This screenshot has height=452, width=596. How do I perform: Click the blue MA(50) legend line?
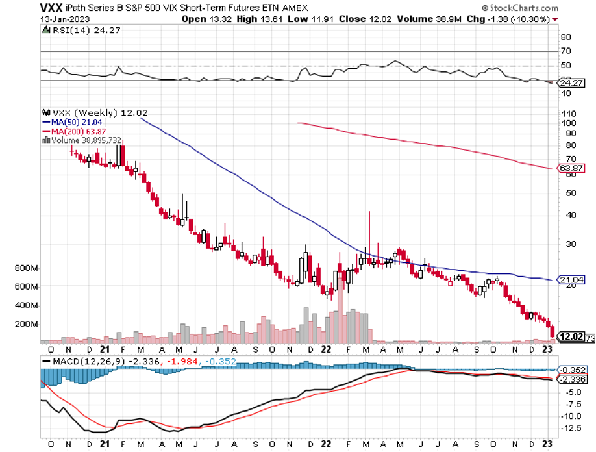pos(45,121)
